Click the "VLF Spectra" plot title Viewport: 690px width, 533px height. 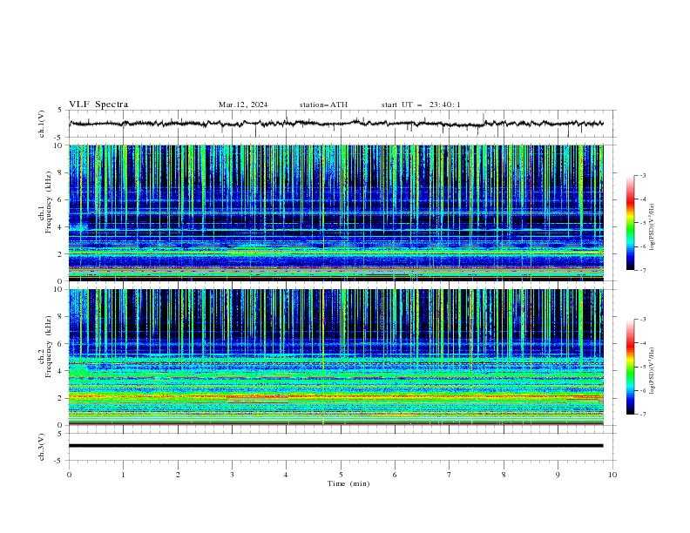[98, 105]
